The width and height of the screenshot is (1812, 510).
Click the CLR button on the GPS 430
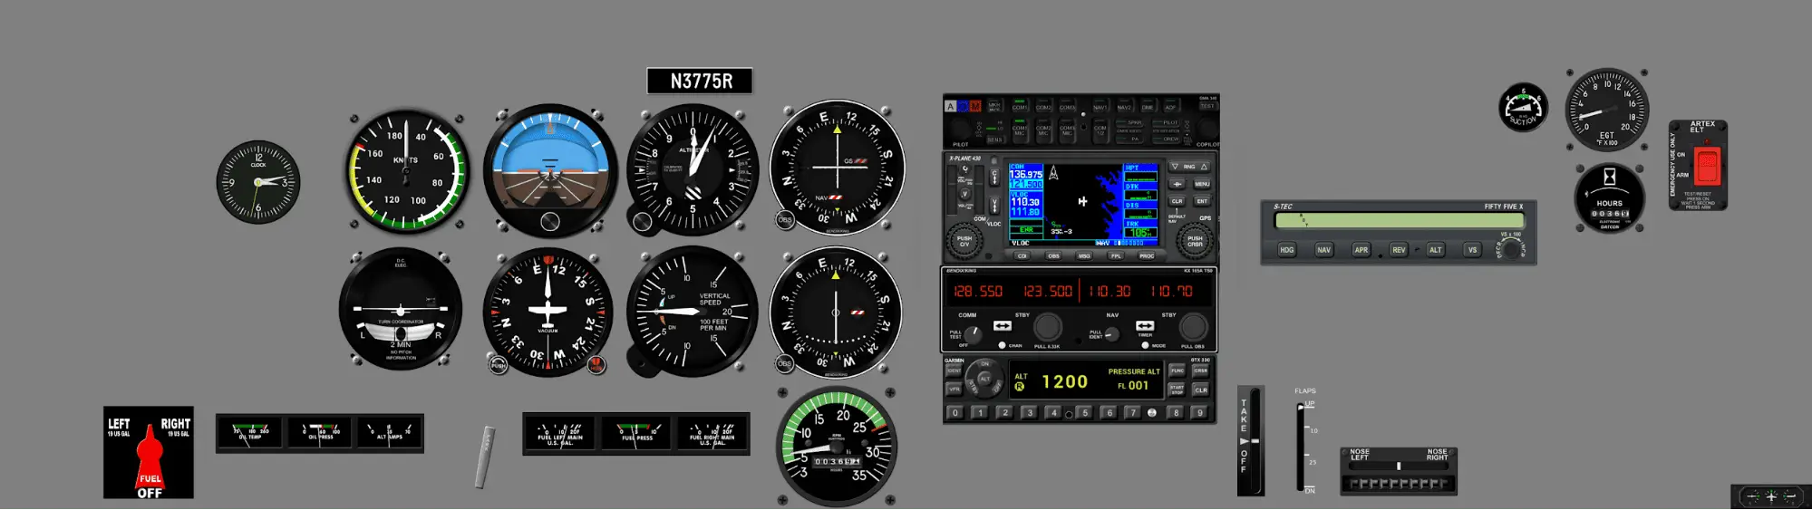click(x=1177, y=201)
